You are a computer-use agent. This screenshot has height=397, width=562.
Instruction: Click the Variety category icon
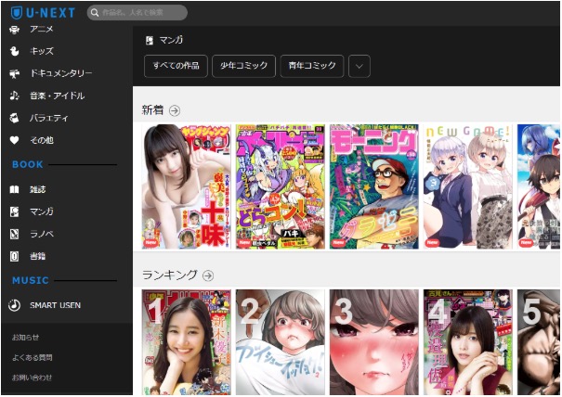click(14, 119)
